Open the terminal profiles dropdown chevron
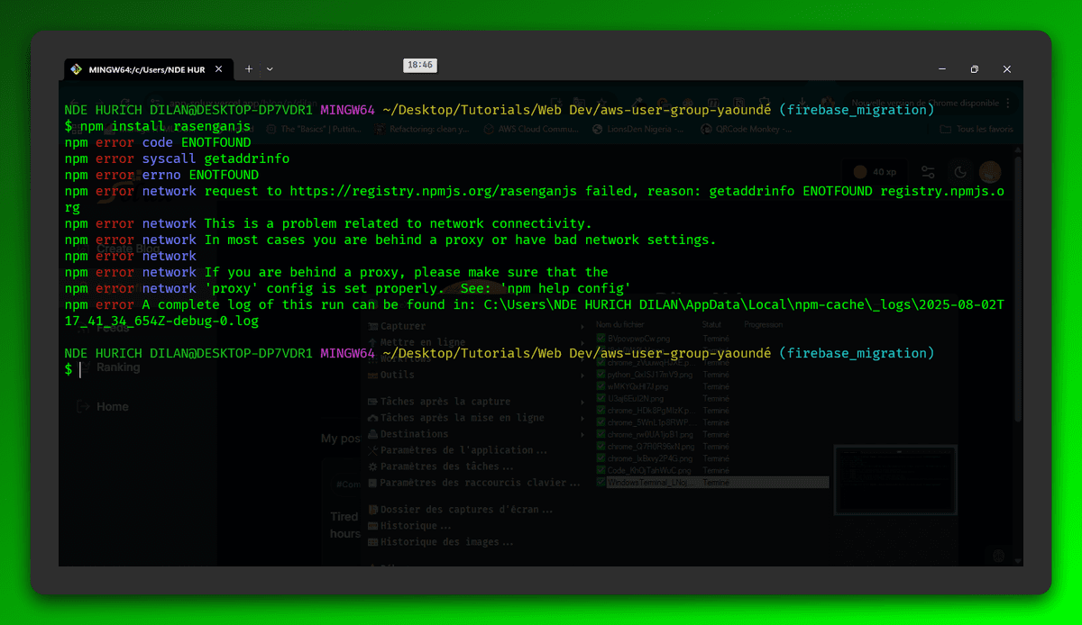The height and width of the screenshot is (625, 1082). (270, 69)
